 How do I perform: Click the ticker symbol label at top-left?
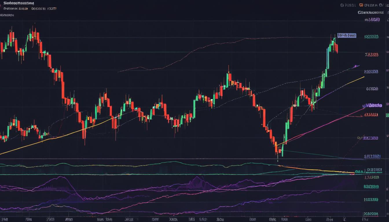(17, 3)
